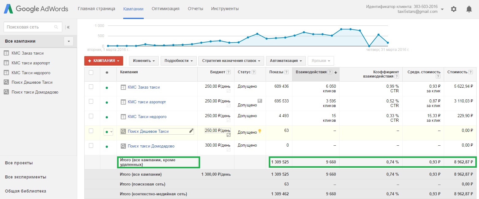This screenshot has height=199, width=479.
Task: Click pencil edit icon on Поиск Дешевое Такси
Action: coord(191,131)
